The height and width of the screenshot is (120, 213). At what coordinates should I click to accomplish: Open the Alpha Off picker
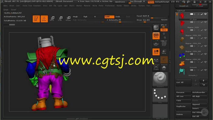point(160,111)
